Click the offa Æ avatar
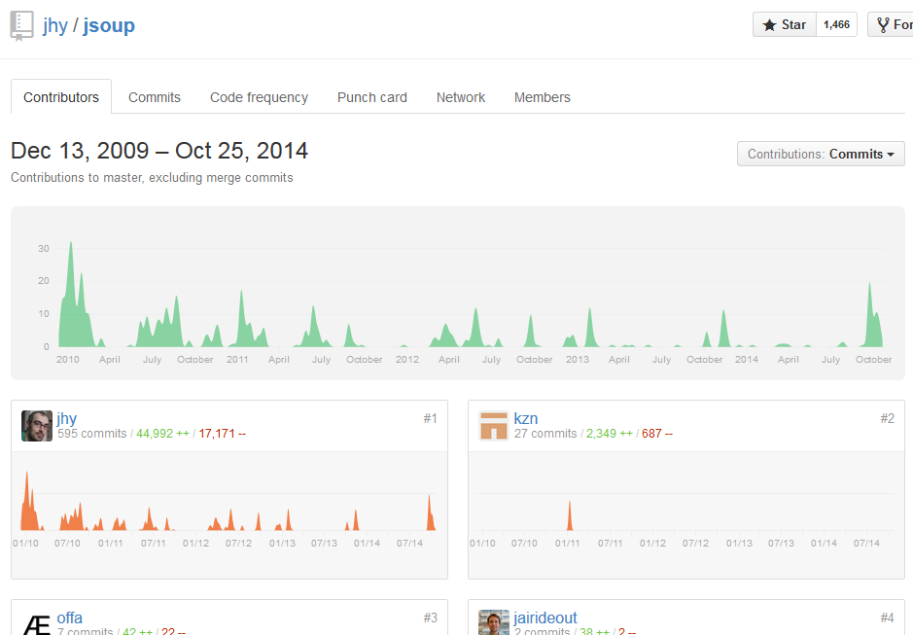The width and height of the screenshot is (913, 635). 37,622
